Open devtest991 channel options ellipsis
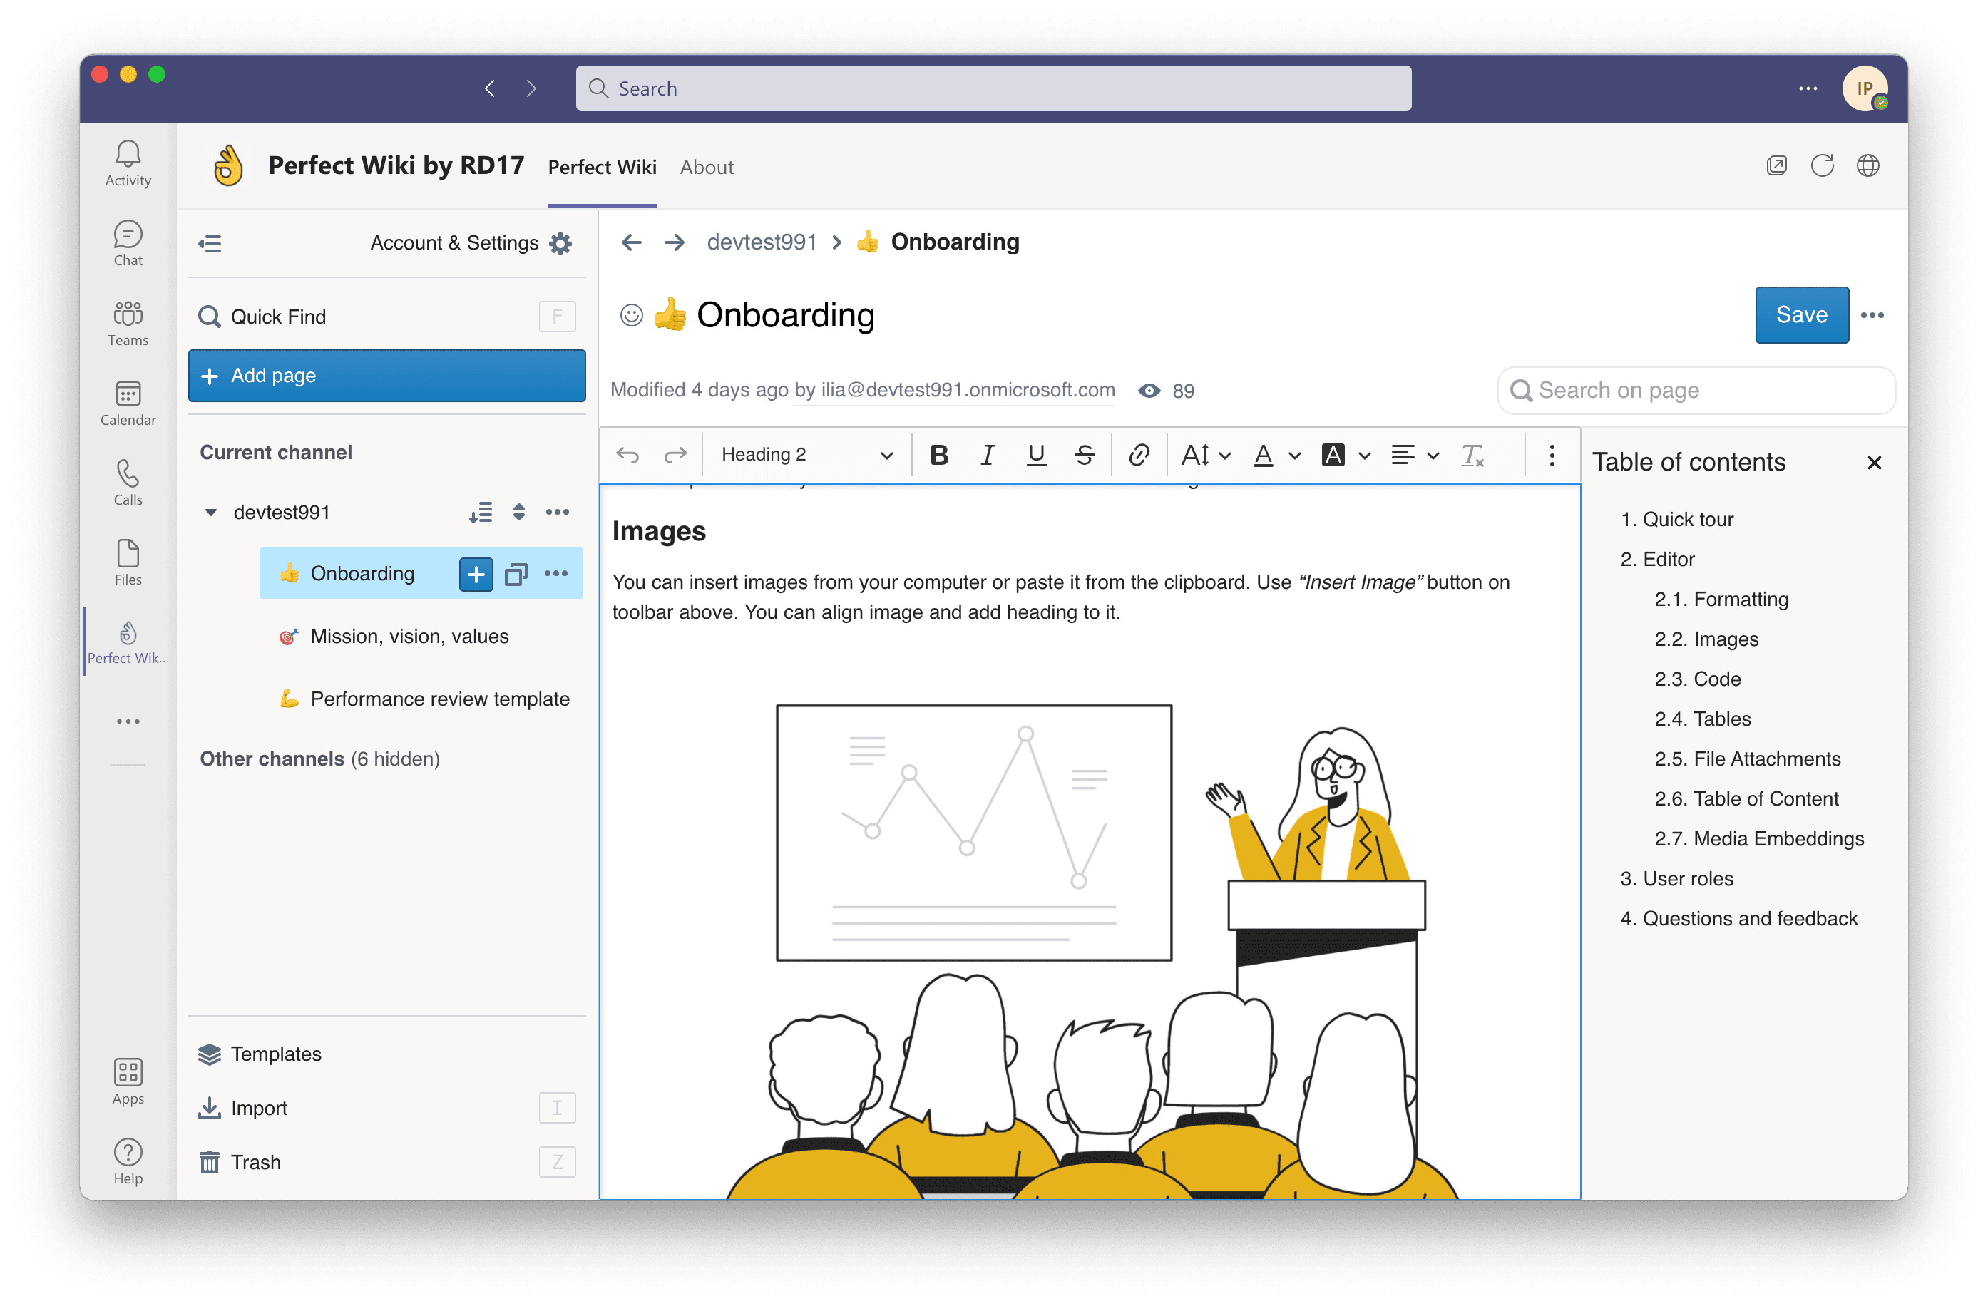This screenshot has height=1306, width=1988. point(557,512)
